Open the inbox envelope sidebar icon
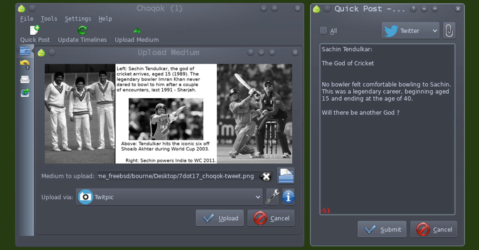Screen dimensions: 479x250 point(25,80)
